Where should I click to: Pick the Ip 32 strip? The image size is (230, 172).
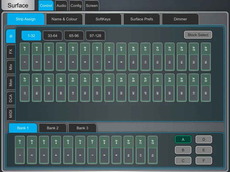(x=206, y=88)
